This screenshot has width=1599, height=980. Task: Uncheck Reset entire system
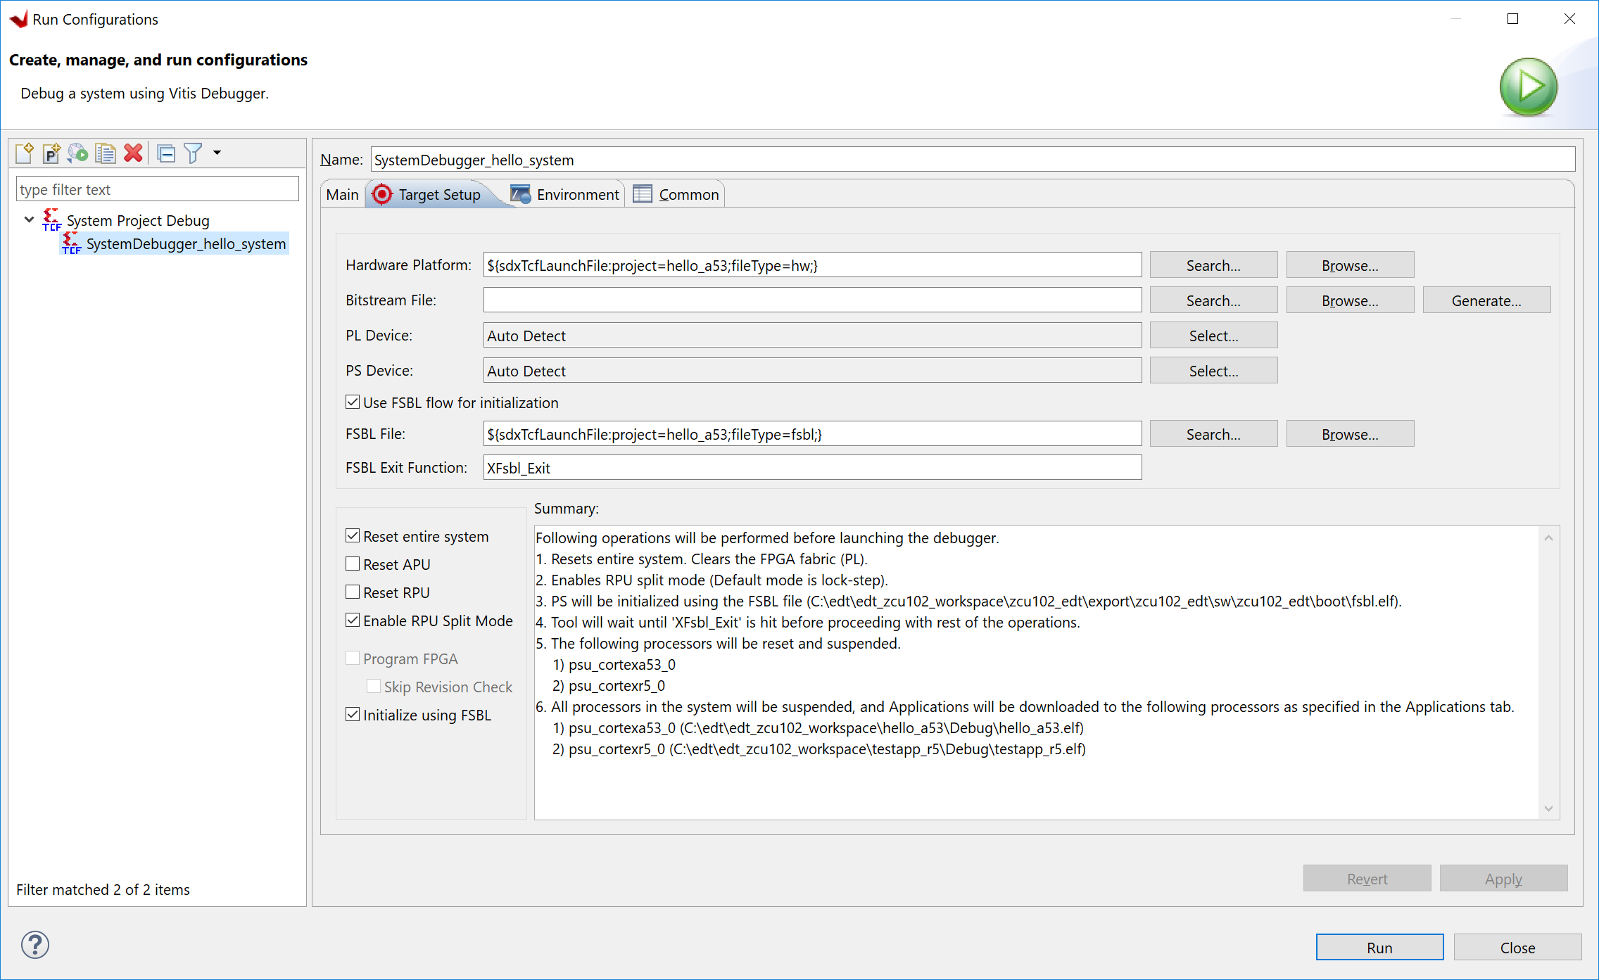pyautogui.click(x=353, y=535)
